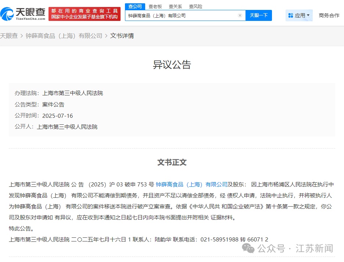Click inside the company search input field
This screenshot has height=262, width=344.
pos(180,15)
